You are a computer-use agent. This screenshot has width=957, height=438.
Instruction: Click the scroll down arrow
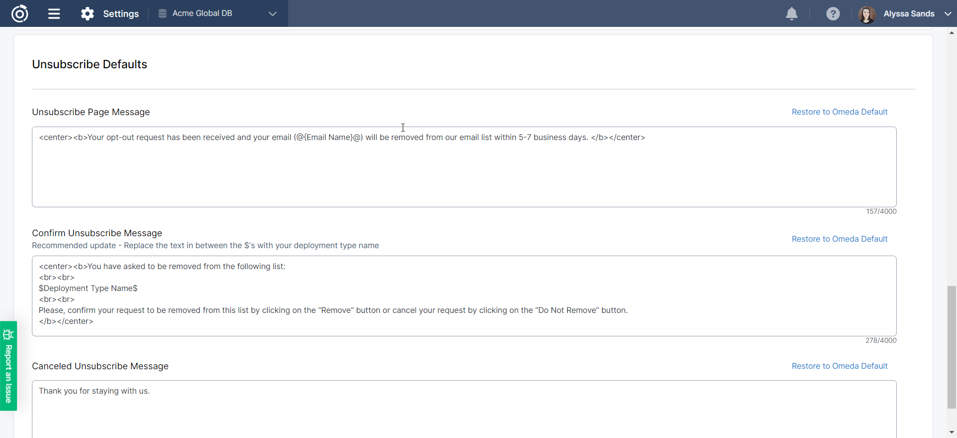point(952,433)
